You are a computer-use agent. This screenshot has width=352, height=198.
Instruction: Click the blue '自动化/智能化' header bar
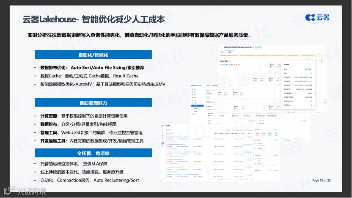tap(93, 55)
